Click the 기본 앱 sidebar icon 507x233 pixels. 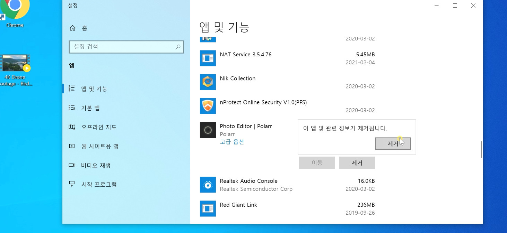pyautogui.click(x=72, y=108)
